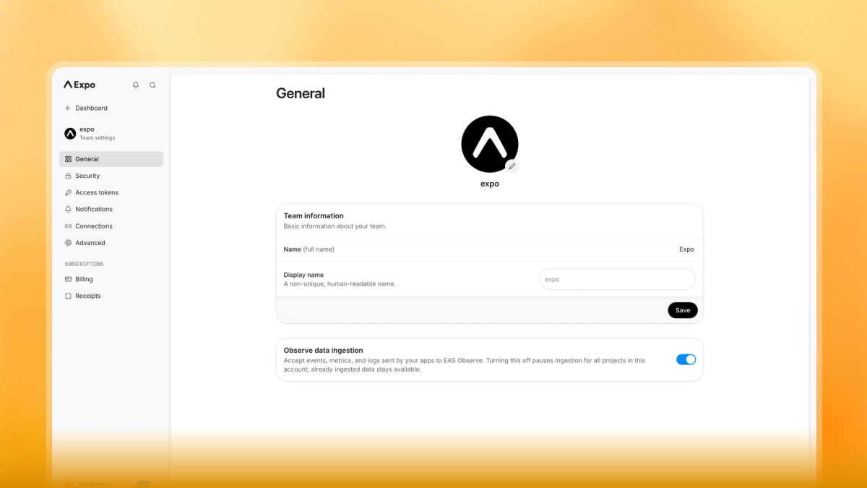Viewport: 867px width, 488px height.
Task: Open the Receipts page
Action: pos(111,296)
